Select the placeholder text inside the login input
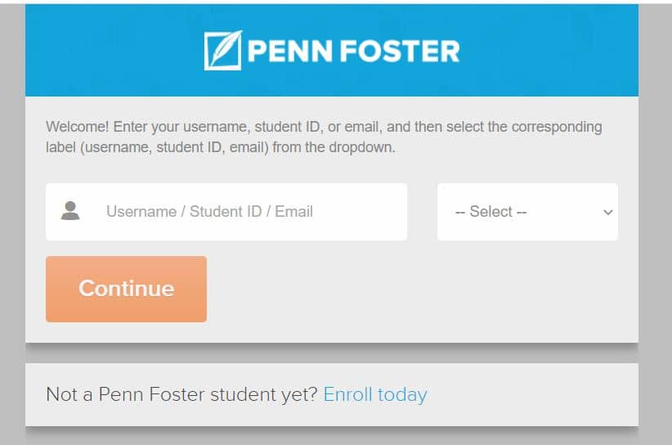This screenshot has height=445, width=672. pos(209,212)
